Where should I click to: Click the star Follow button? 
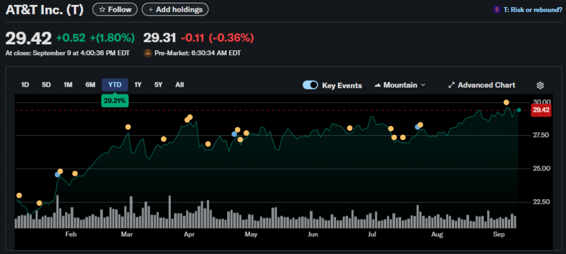pyautogui.click(x=115, y=10)
